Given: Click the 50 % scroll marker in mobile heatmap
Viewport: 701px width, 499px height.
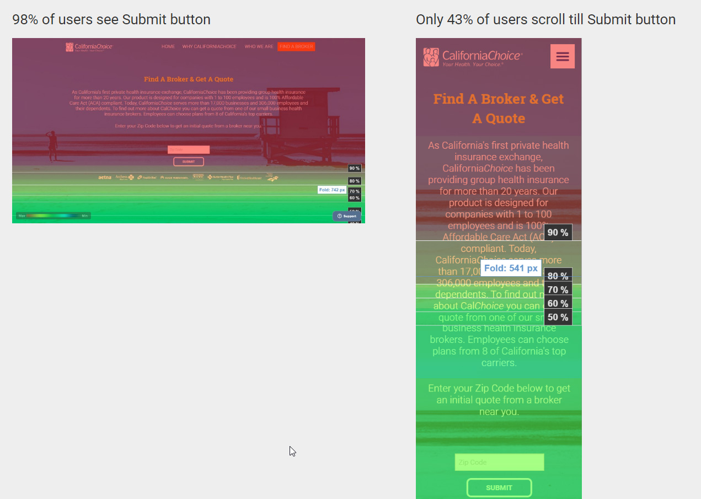Looking at the screenshot, I should pyautogui.click(x=558, y=317).
